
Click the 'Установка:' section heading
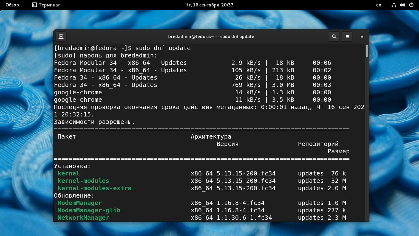[72, 166]
